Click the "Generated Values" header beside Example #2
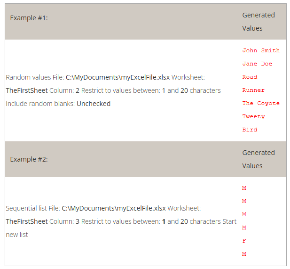 pos(259,159)
